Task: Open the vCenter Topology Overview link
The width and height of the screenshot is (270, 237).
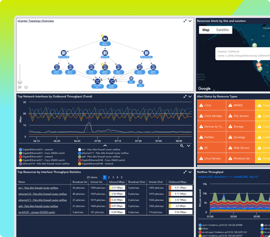Action: (x=36, y=21)
